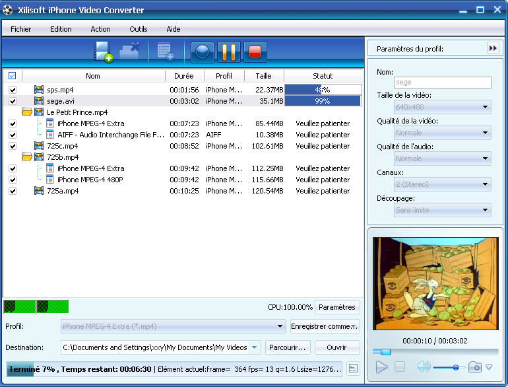Open the Canaux dropdown
This screenshot has width=508, height=387.
[x=443, y=184]
